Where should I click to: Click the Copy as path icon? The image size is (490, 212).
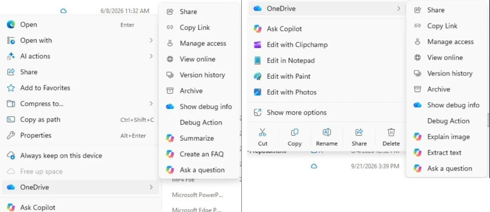[11, 120]
